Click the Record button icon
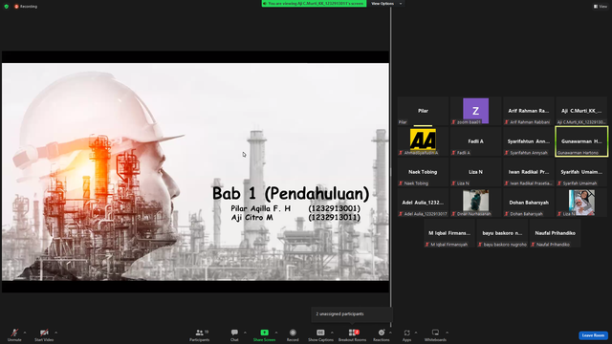Screen dimensions: 612x344 click(293, 333)
